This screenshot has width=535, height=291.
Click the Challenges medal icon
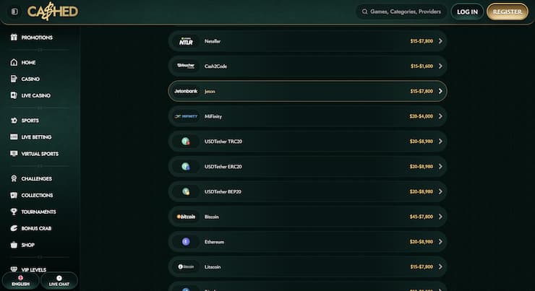click(x=14, y=178)
